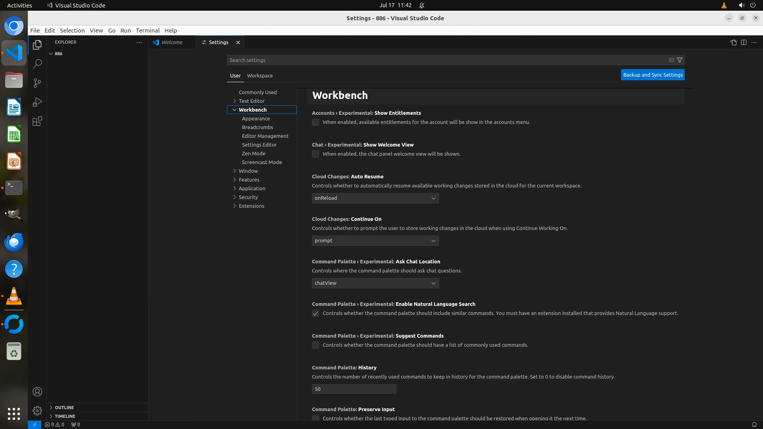763x429 pixels.
Task: Click the Search settings input field
Action: (x=445, y=60)
